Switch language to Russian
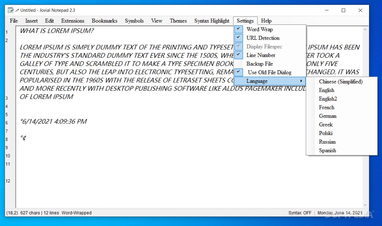382x226 pixels. pos(341,142)
